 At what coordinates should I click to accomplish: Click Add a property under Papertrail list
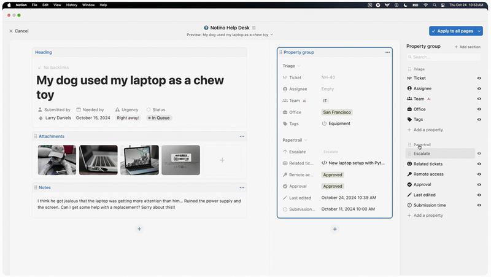(425, 215)
